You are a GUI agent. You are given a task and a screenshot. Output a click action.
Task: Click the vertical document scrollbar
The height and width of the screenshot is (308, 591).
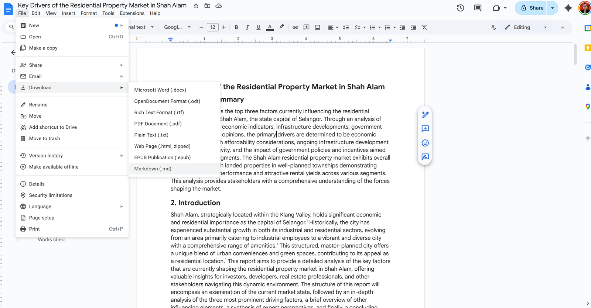click(575, 54)
